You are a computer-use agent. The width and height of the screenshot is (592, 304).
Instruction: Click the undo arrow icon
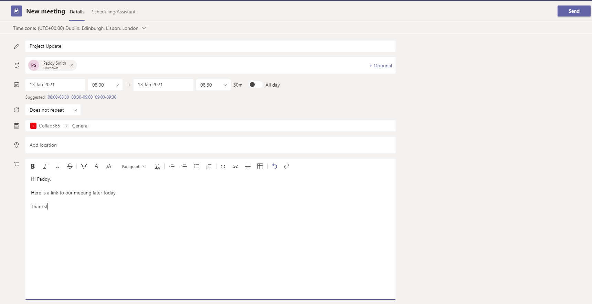point(275,166)
